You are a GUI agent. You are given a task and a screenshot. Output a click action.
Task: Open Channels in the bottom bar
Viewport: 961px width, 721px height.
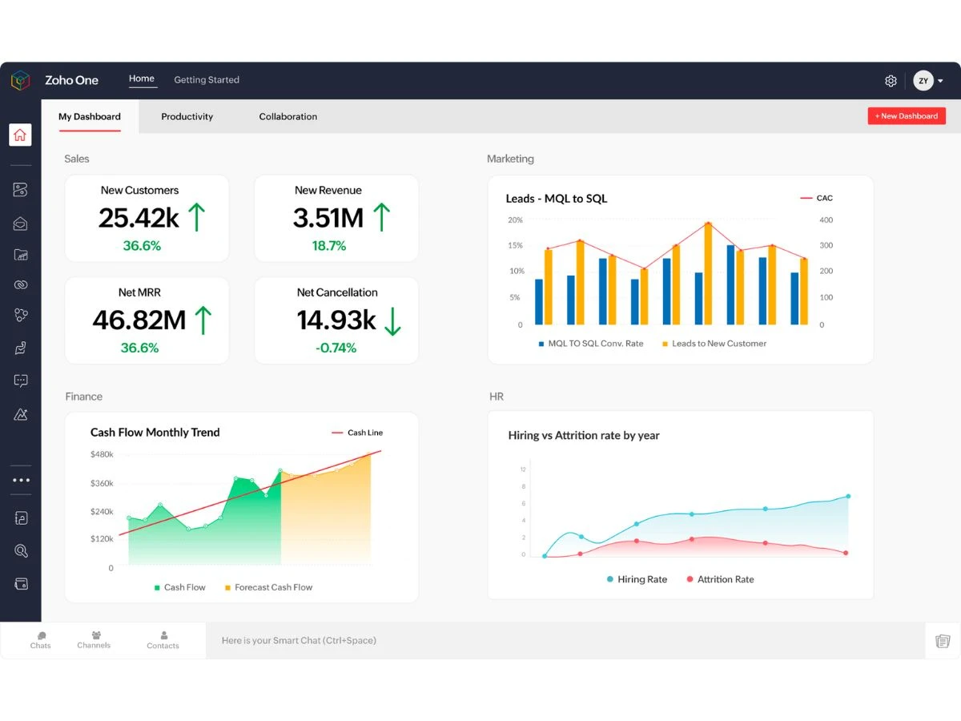94,640
